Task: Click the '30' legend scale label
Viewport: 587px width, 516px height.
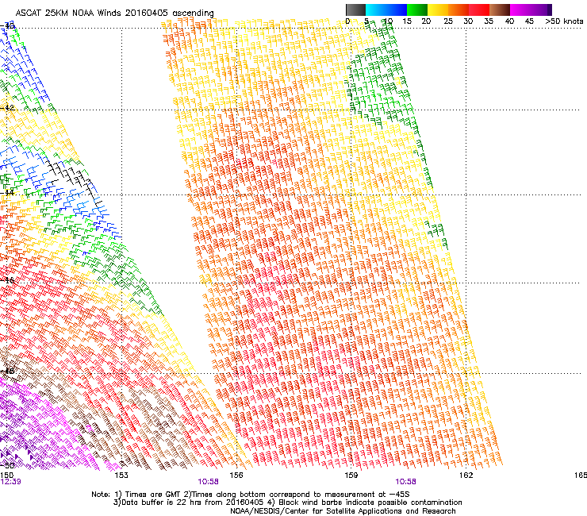Action: pyautogui.click(x=468, y=21)
